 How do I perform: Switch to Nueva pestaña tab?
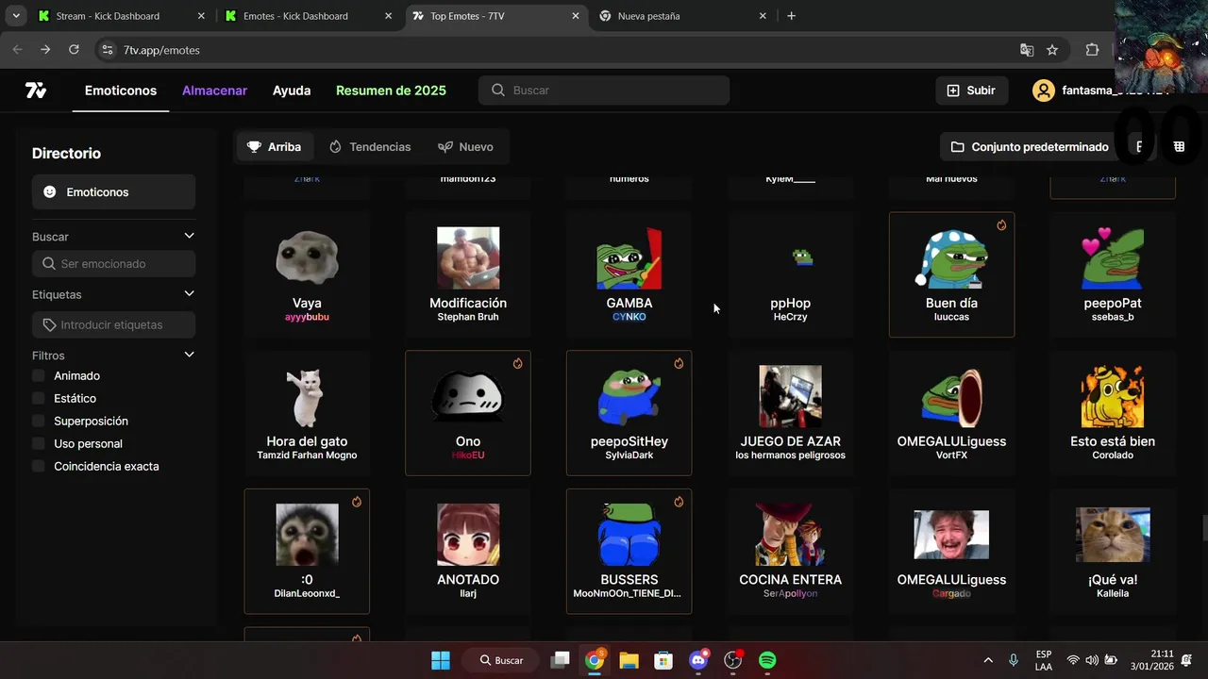click(681, 16)
